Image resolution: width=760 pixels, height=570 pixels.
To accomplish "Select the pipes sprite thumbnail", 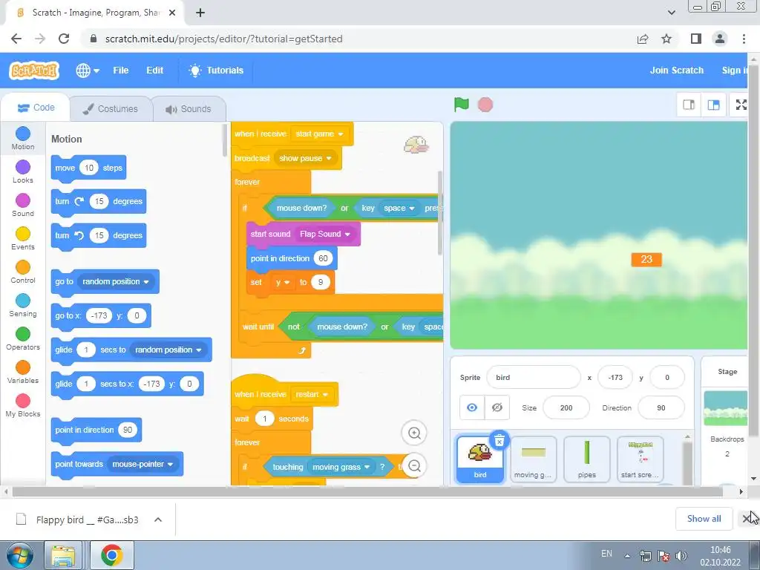I will point(586,459).
